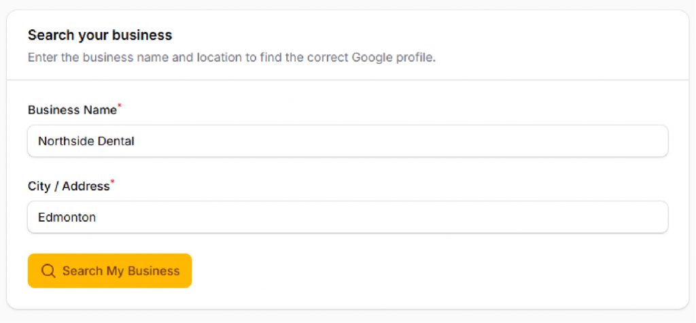Click the word "Address" in the field label
Viewport: 696px width, 323px height.
86,186
